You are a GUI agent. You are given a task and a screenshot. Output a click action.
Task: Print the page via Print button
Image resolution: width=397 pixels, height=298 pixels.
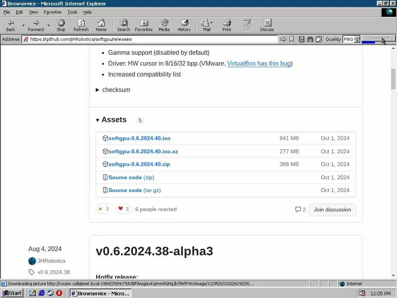tap(227, 25)
